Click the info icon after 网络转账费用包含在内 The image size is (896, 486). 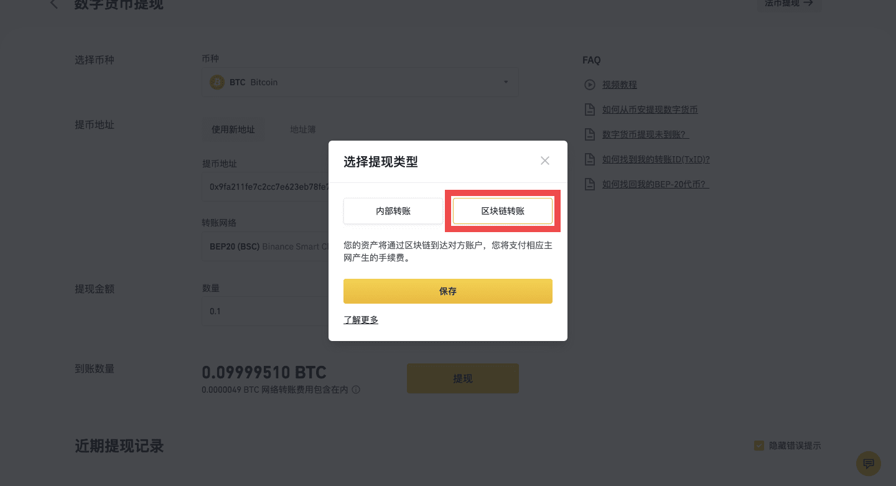click(356, 390)
